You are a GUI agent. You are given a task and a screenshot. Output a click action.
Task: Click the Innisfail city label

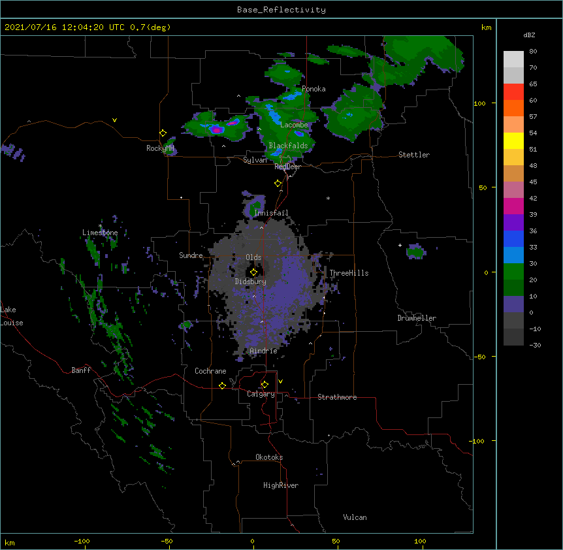click(271, 213)
